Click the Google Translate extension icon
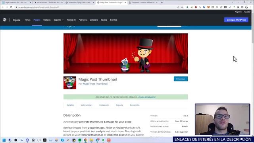254x143 pixels. (x=204, y=7)
